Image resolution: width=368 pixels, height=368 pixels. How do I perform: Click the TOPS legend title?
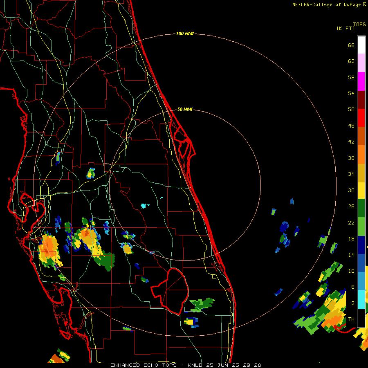(x=359, y=24)
